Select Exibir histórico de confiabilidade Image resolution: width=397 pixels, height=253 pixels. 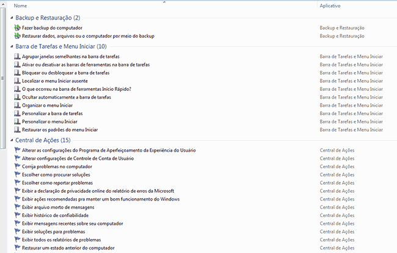click(x=55, y=215)
